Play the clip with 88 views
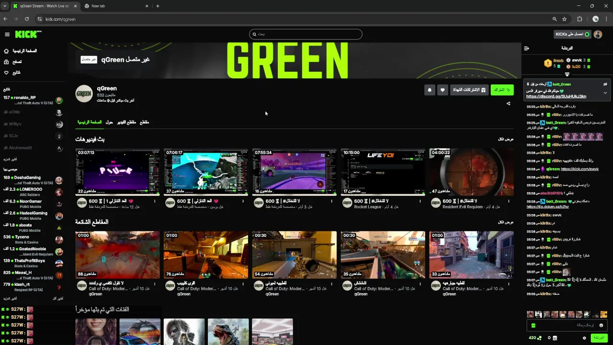Image resolution: width=613 pixels, height=345 pixels. point(117,254)
